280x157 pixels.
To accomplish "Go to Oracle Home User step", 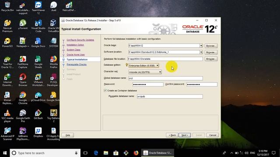I will coord(76,55).
